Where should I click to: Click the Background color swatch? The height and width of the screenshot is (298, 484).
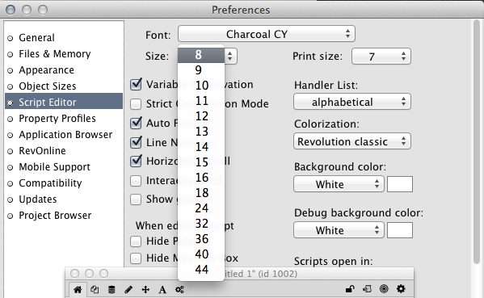[x=400, y=184]
